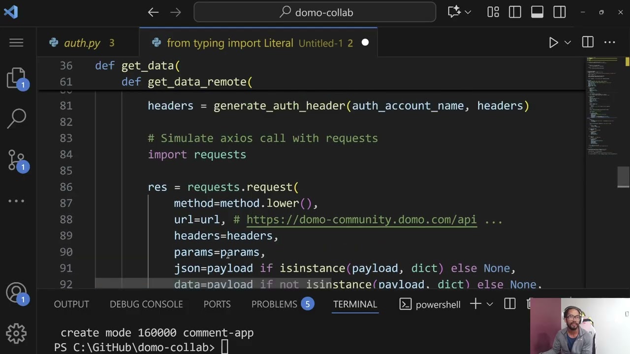Split the terminal pane
The width and height of the screenshot is (630, 354).
[510, 304]
